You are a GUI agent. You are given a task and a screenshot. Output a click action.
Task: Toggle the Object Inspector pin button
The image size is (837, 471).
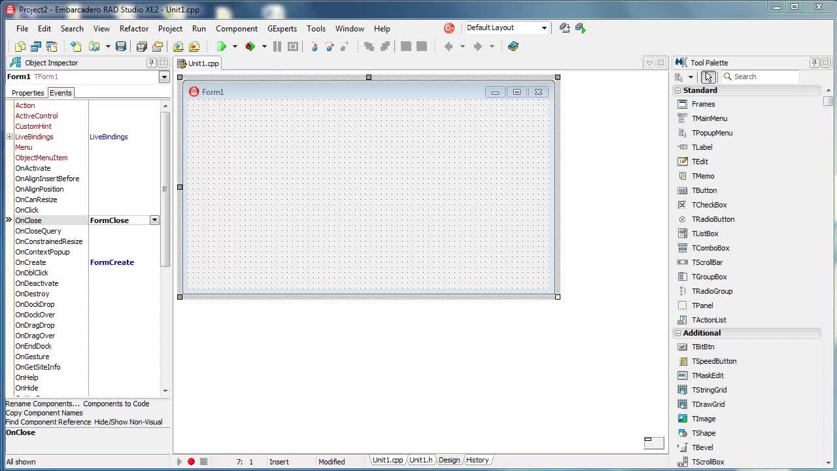click(x=152, y=63)
